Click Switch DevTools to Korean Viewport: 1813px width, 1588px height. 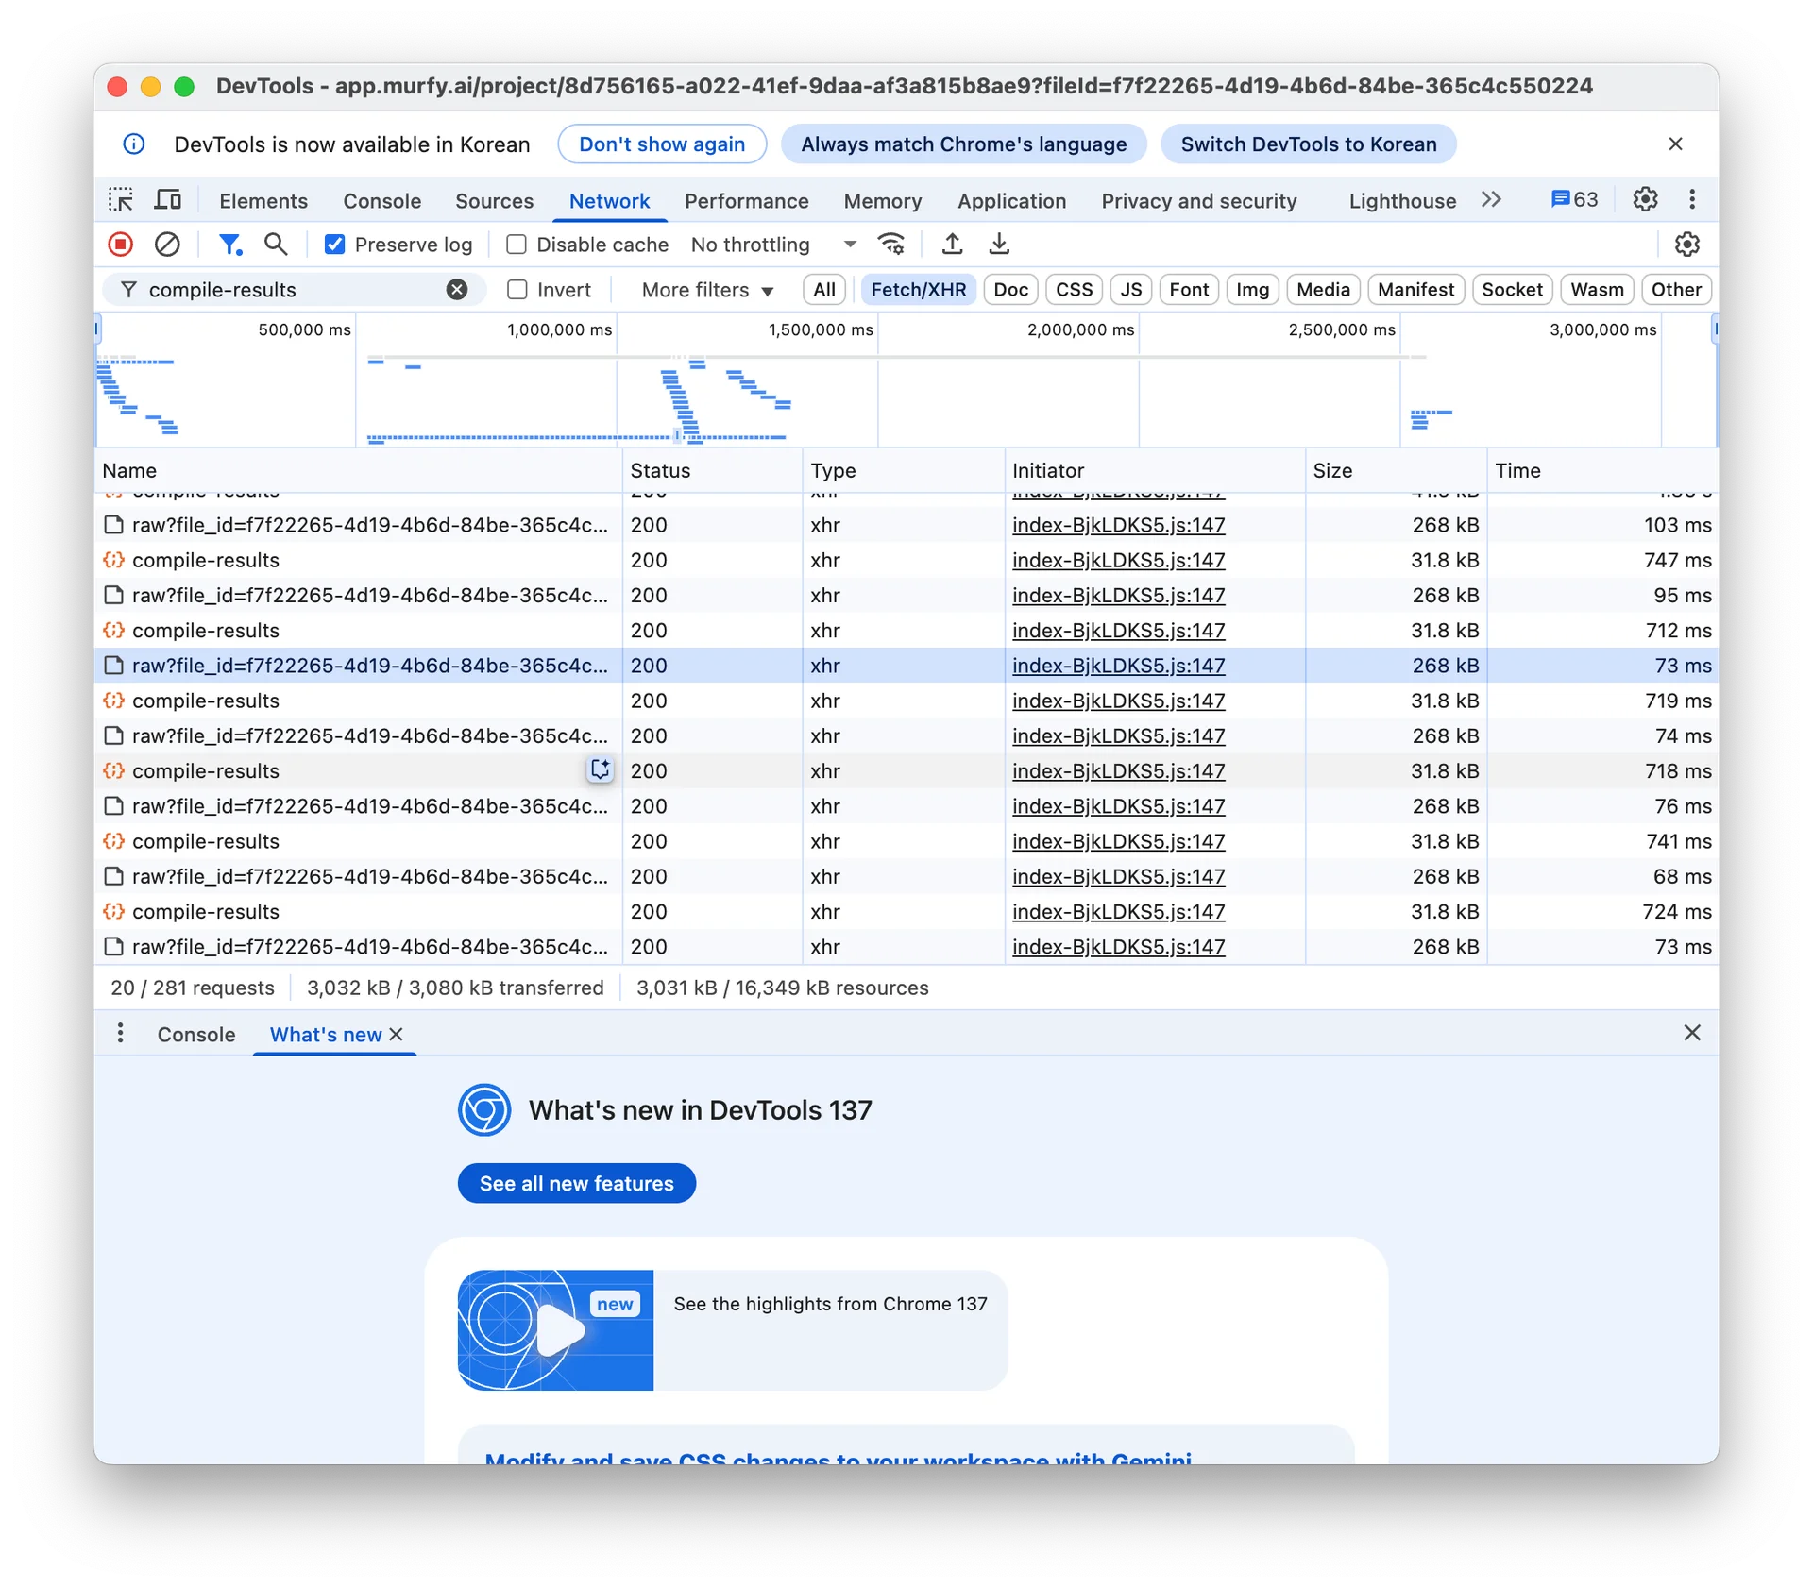click(1308, 144)
